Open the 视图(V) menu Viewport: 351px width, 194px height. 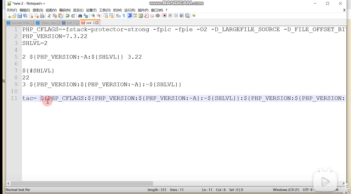(51, 10)
